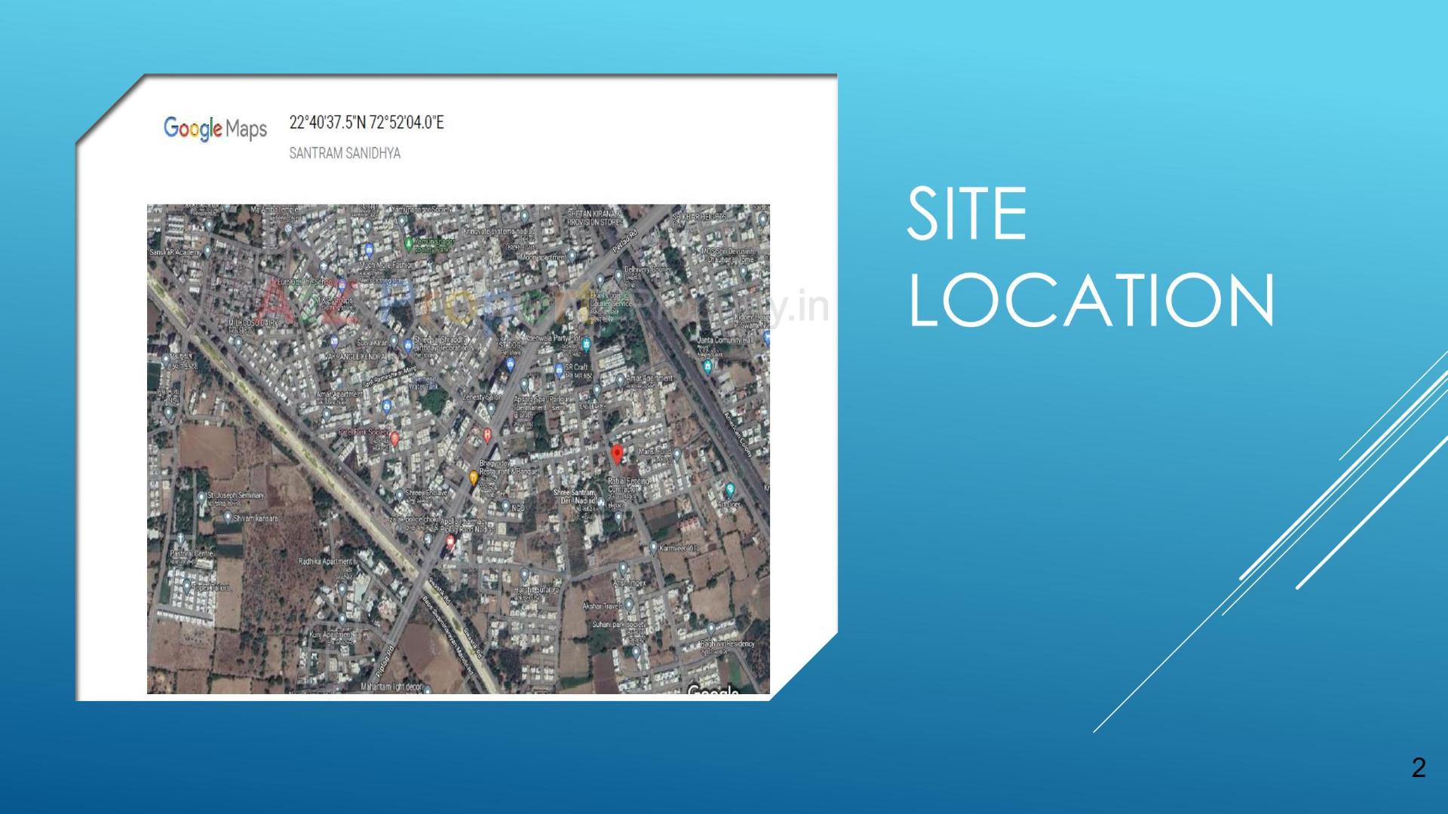Screen dimensions: 1448x814
Task: Select the red destination pin near Mansi Food
Action: tap(618, 454)
